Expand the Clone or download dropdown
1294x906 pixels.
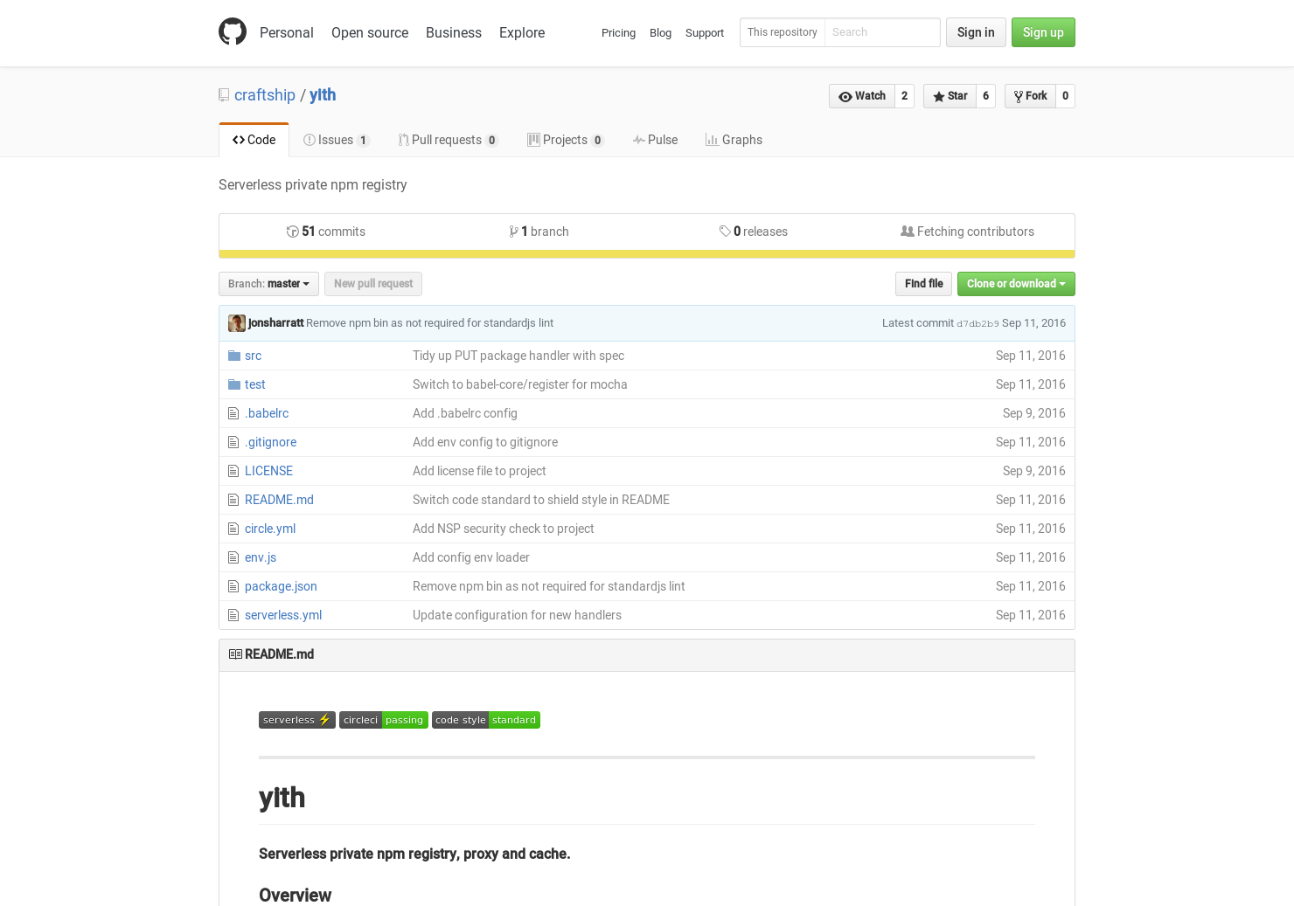pyautogui.click(x=1016, y=284)
